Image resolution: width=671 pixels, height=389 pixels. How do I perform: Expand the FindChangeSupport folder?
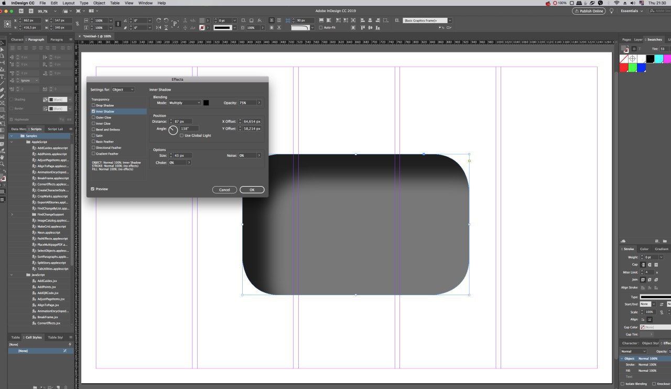coord(12,214)
